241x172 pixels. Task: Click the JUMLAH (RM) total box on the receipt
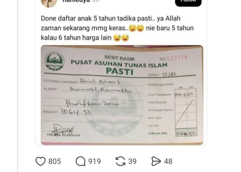click(x=186, y=133)
